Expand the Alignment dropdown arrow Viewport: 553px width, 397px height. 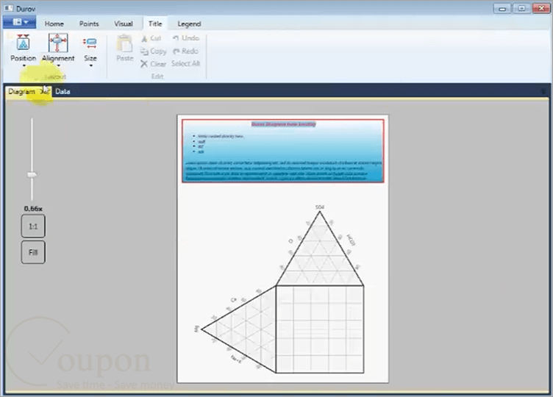coord(58,65)
